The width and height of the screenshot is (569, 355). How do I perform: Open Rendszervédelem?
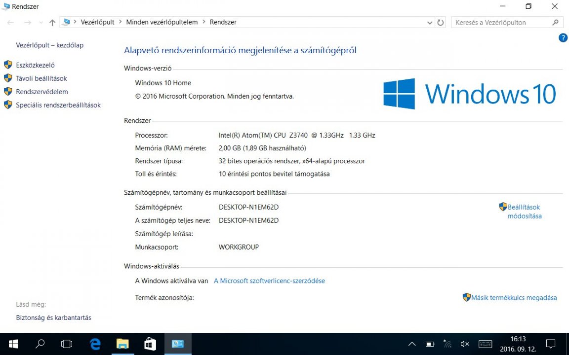41,92
